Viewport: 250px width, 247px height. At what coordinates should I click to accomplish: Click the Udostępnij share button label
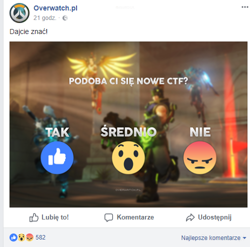point(214,217)
